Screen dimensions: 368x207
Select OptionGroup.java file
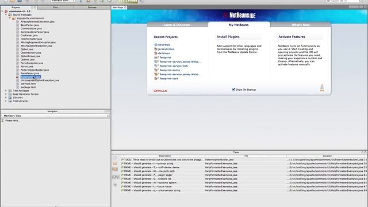30,56
